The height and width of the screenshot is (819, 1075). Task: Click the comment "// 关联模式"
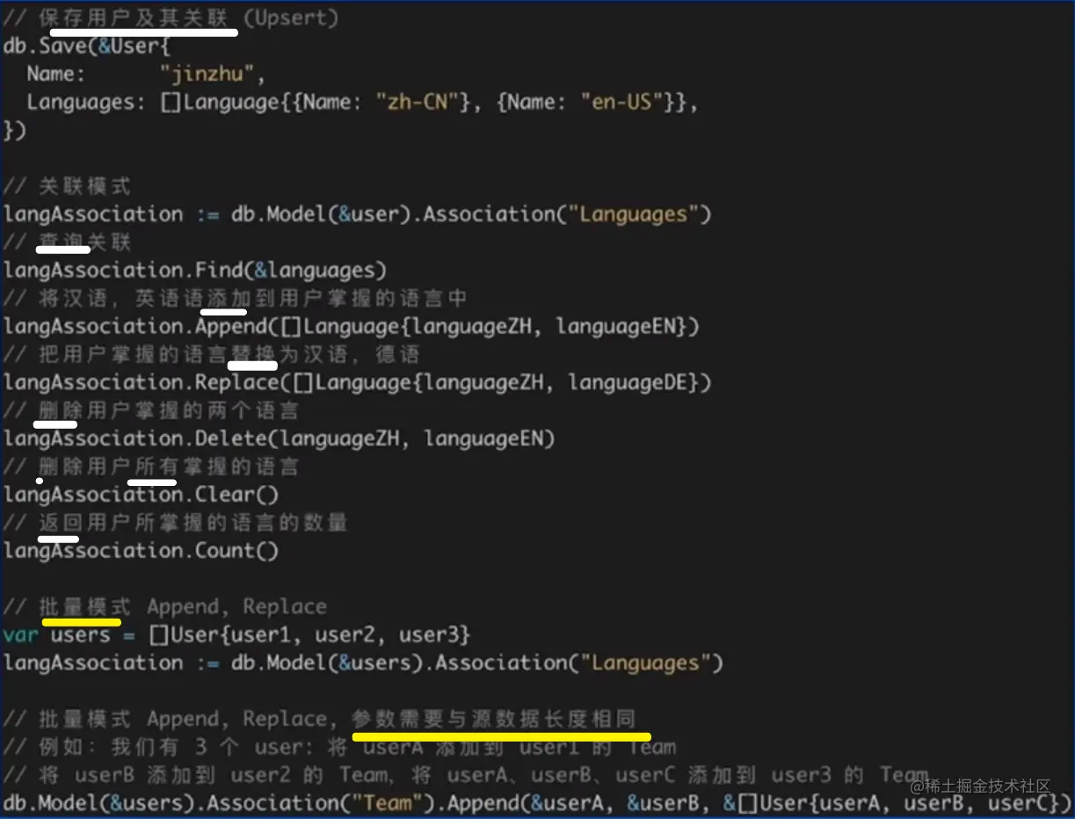point(68,186)
